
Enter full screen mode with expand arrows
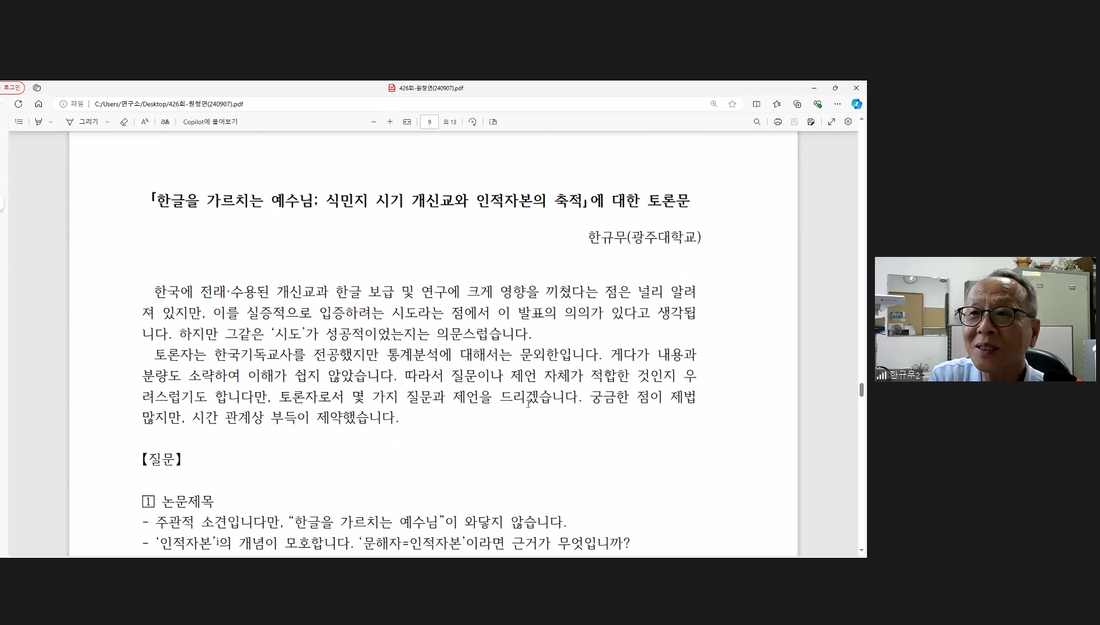coord(832,122)
